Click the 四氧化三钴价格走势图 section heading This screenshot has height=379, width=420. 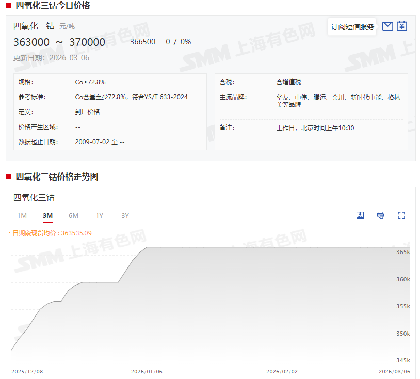pos(57,177)
